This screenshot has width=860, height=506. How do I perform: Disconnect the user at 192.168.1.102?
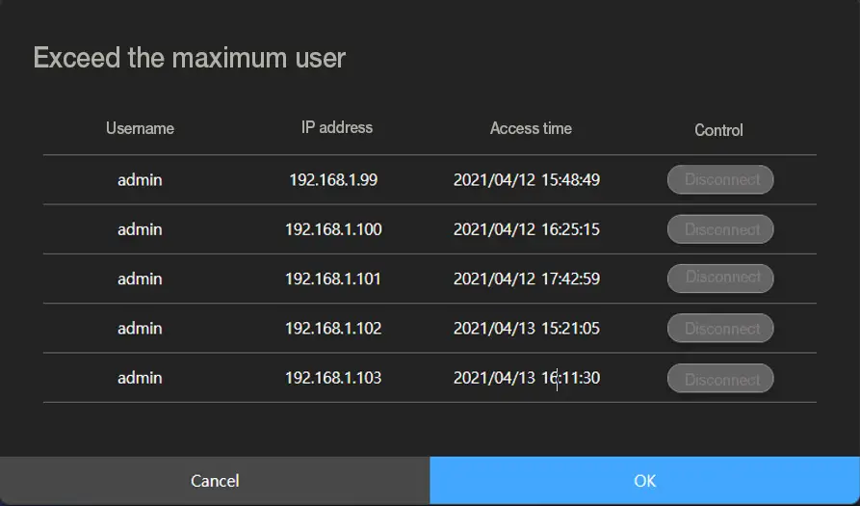pyautogui.click(x=720, y=329)
